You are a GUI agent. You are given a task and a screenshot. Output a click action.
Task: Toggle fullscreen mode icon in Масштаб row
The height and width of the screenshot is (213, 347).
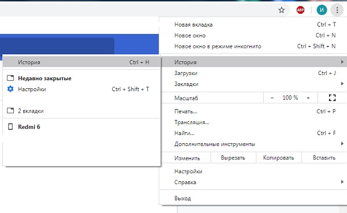[332, 98]
